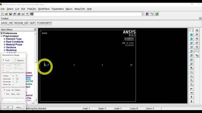Expand the Sections tree node
The width and height of the screenshot is (202, 113).
(x=4, y=47)
